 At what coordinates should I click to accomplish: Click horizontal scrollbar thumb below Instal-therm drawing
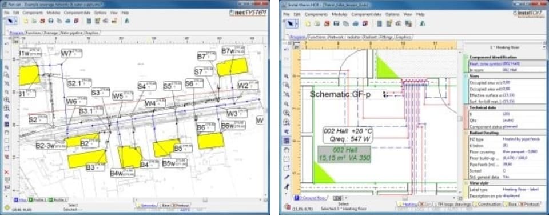coord(405,198)
